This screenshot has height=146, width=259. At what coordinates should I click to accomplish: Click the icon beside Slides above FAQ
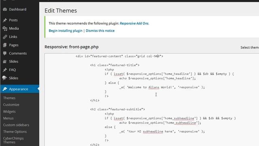5,62
